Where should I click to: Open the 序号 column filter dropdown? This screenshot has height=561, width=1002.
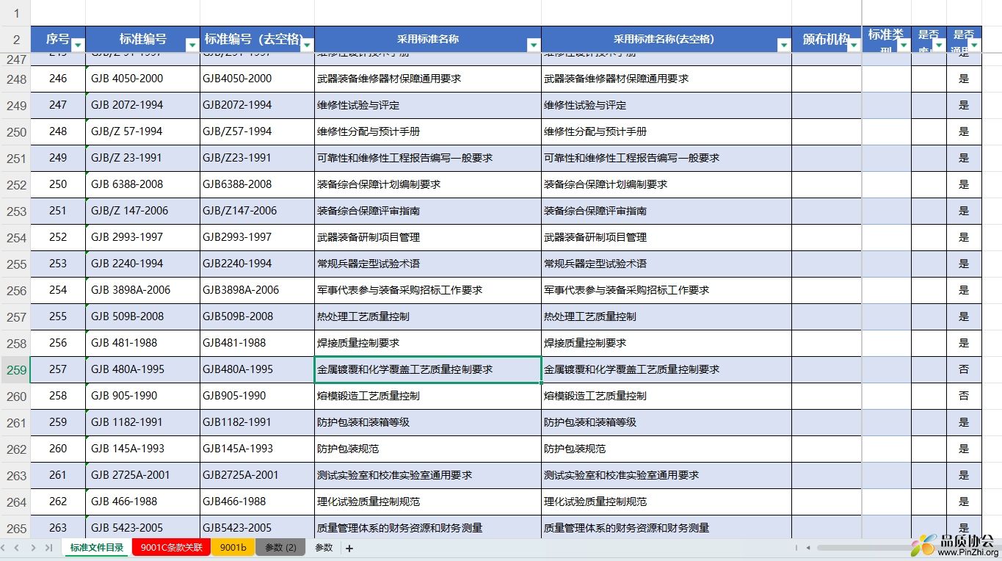click(79, 45)
